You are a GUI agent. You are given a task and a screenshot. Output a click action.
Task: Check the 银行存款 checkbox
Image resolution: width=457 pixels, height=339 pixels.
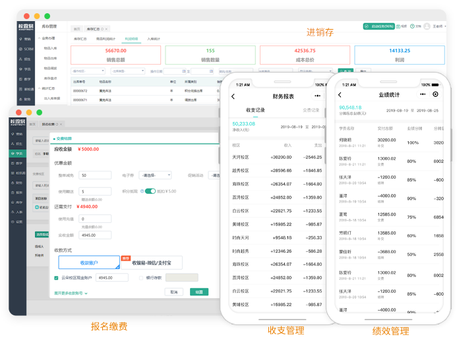(141, 278)
